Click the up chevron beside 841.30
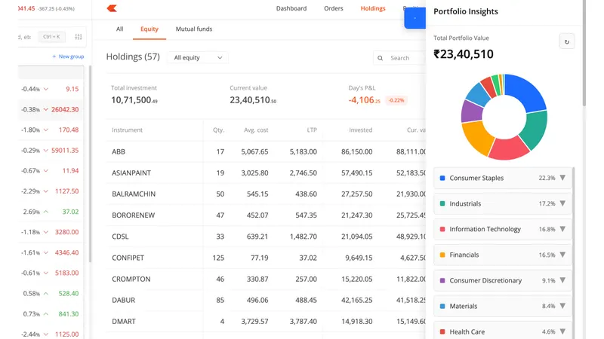The image size is (604, 339). tap(46, 314)
